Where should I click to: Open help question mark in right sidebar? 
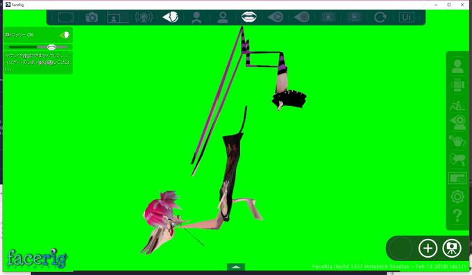457,216
